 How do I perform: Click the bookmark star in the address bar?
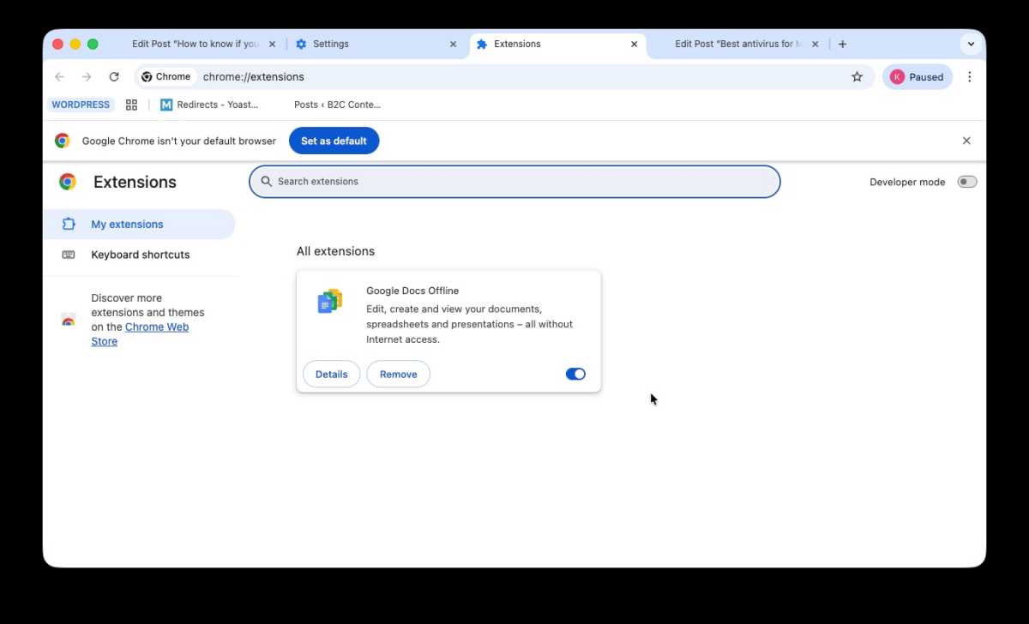tap(857, 76)
